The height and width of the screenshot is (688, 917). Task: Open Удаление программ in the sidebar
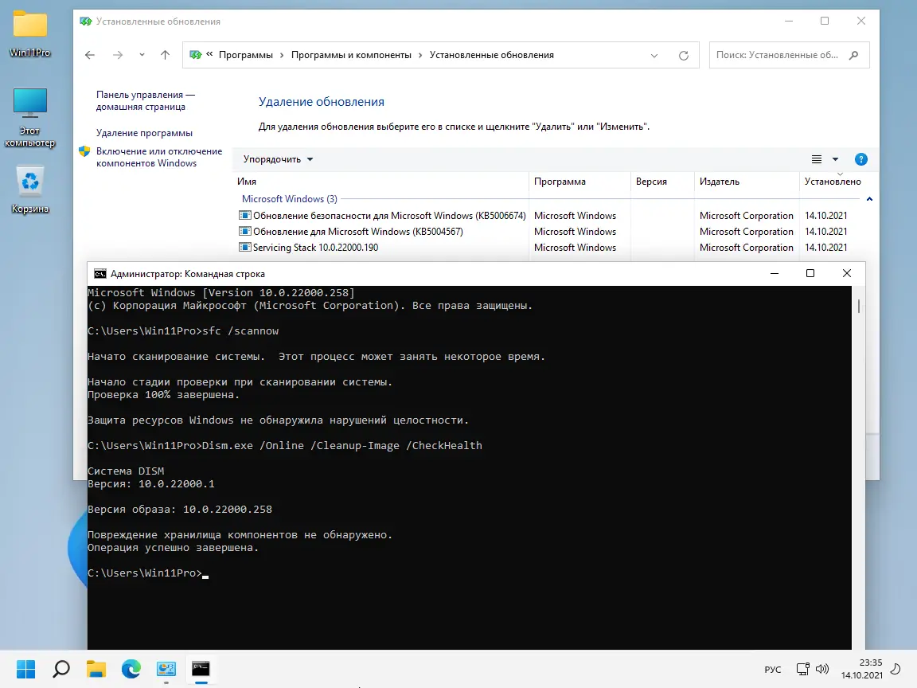coord(145,132)
